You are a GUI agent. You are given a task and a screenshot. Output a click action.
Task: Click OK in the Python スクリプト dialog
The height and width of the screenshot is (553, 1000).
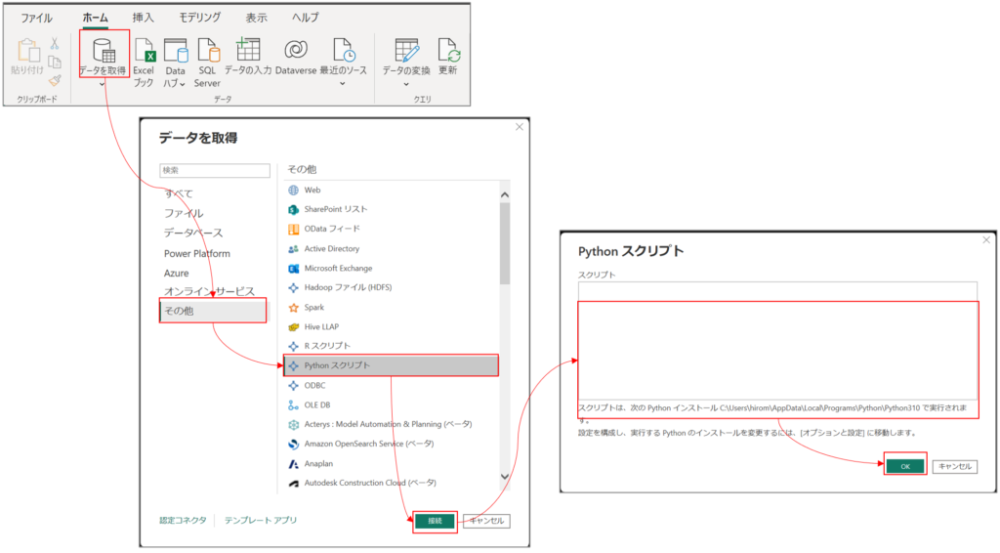coord(905,466)
